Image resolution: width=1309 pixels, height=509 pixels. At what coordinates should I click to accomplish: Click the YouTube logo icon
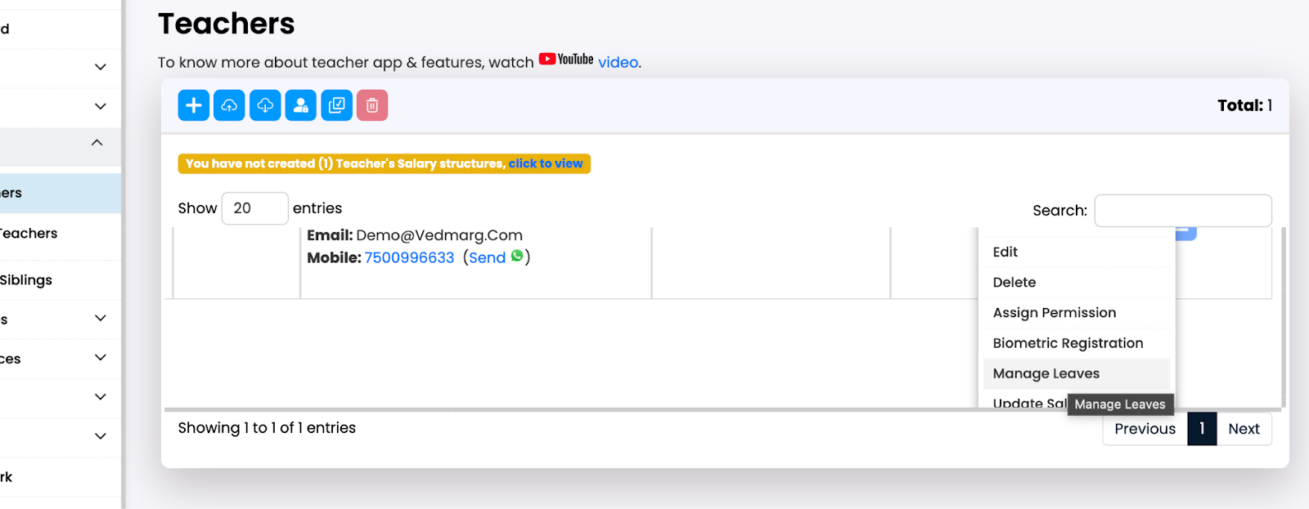click(x=566, y=60)
